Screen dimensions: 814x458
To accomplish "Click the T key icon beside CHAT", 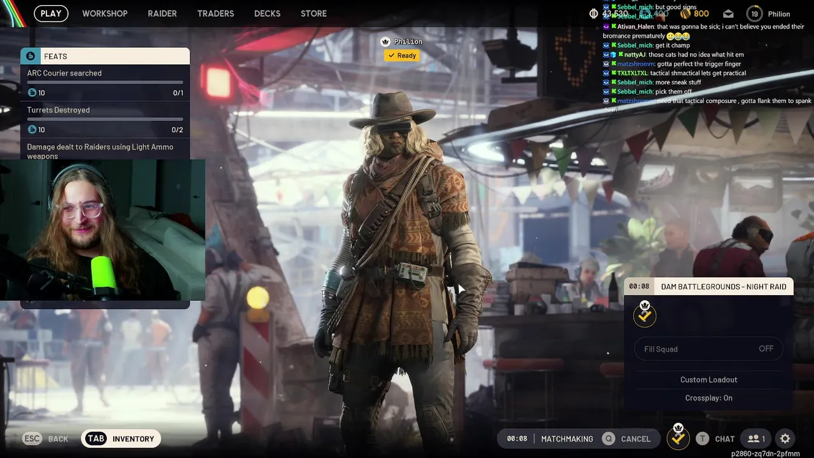I will [x=702, y=439].
